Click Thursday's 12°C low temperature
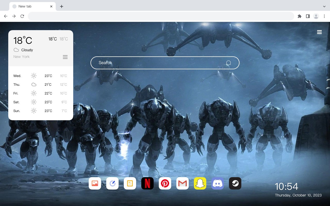Viewport: 330px width, 206px height. 63,84
